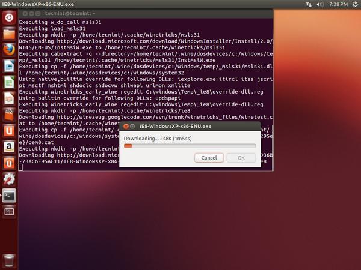Open the Files manager from launcher
This screenshot has width=361, height=270.
9,34
